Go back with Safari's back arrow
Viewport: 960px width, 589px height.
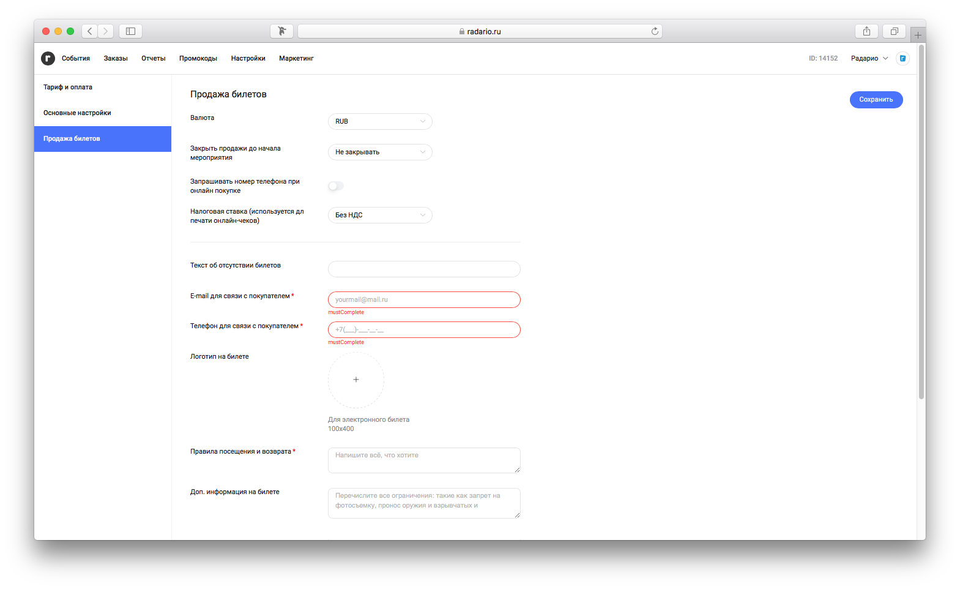[90, 31]
